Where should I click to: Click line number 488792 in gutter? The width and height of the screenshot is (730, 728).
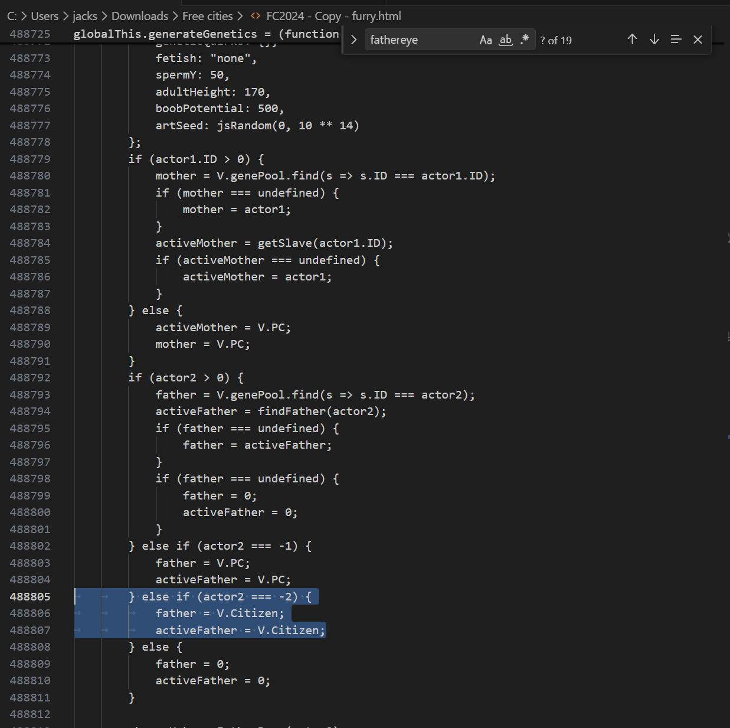point(30,378)
